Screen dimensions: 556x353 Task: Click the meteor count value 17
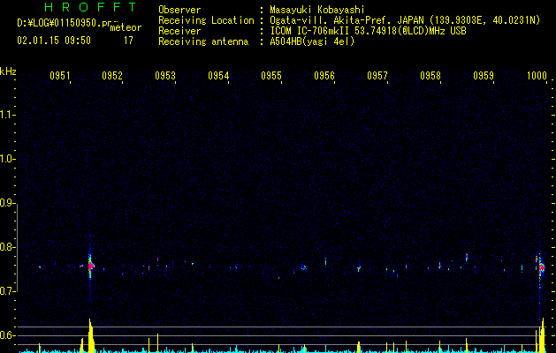(128, 41)
